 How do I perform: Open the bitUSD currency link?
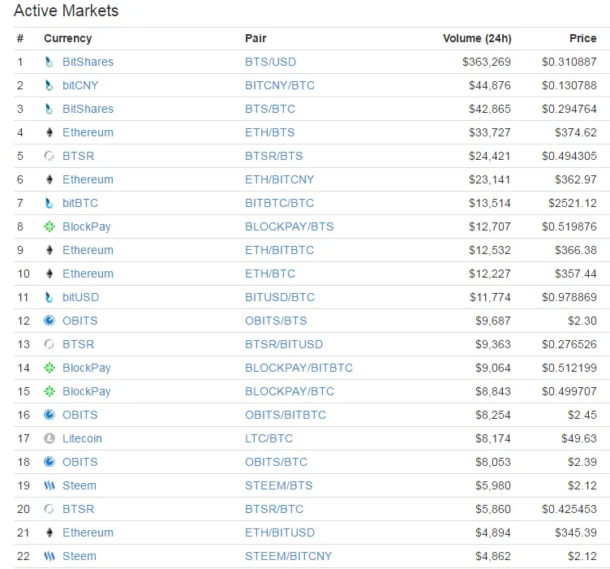point(81,297)
